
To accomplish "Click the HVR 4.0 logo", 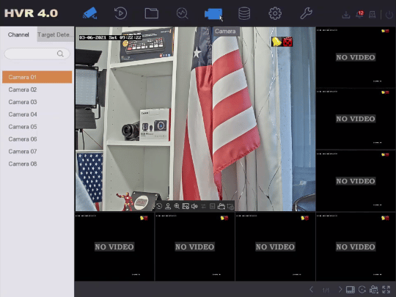I will (31, 13).
